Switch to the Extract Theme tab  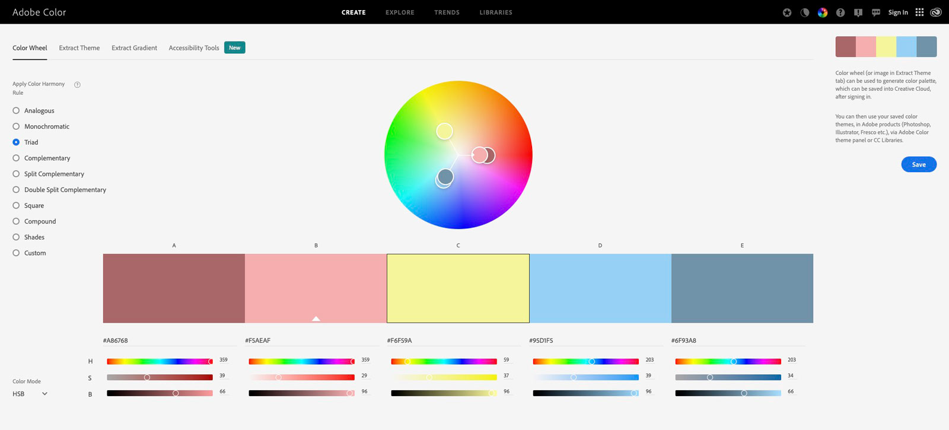tap(79, 48)
